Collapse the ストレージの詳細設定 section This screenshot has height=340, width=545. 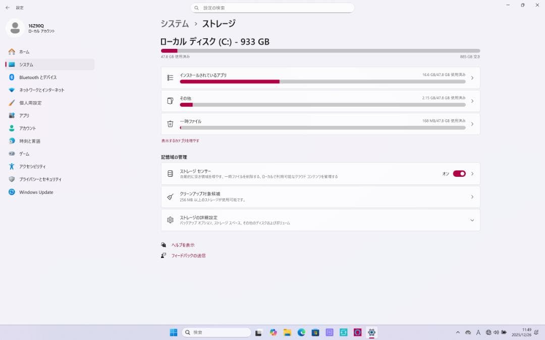point(472,220)
